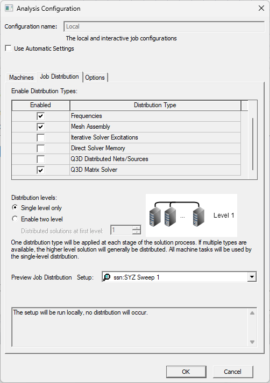Image resolution: width=270 pixels, height=383 pixels.
Task: Uncheck the Mesh Assembly distribution type
Action: (x=40, y=127)
